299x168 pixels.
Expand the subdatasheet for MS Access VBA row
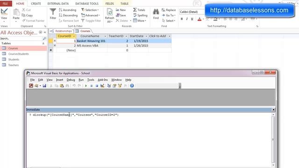pos(55,46)
